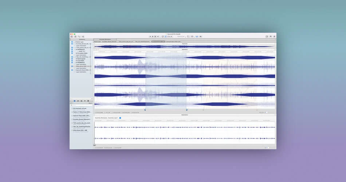Click the last grid icon in media browser bar
The height and width of the screenshot is (182, 346).
[x=88, y=101]
